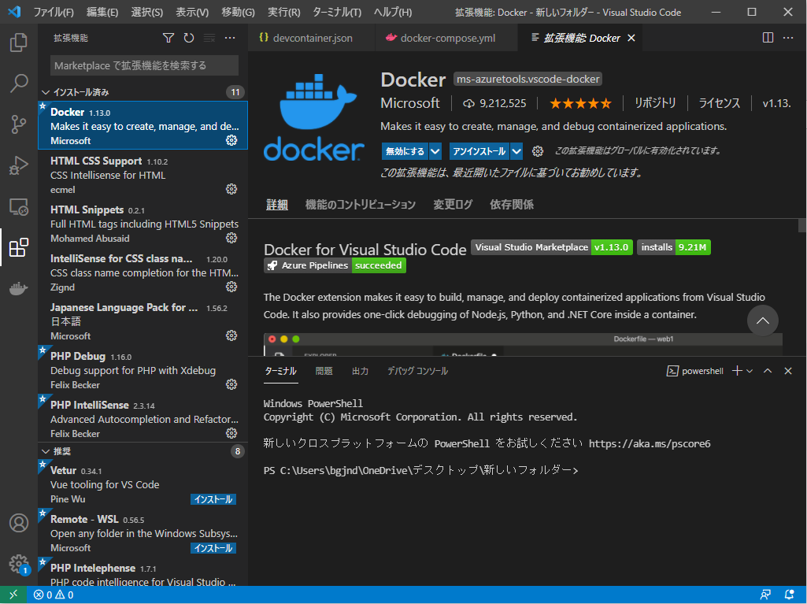Screen dimensions: 807x604
Task: Open disable button dropdown arrow
Action: 435,151
